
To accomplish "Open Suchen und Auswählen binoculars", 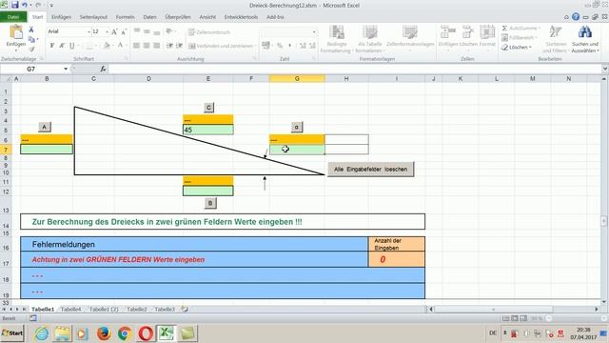I will (x=585, y=39).
